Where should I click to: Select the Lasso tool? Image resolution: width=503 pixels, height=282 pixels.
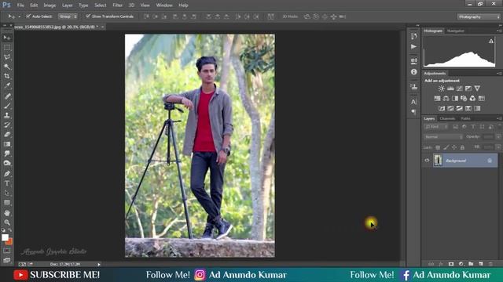pos(7,57)
